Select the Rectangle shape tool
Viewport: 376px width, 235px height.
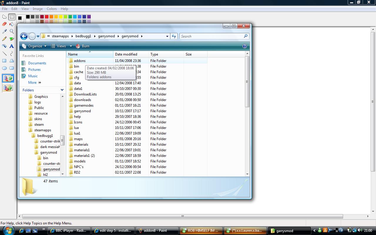[x=4, y=61]
